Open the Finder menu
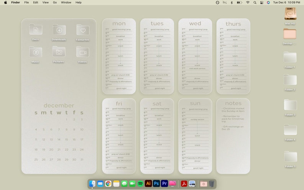Image resolution: width=304 pixels, height=190 pixels. (x=16, y=3)
